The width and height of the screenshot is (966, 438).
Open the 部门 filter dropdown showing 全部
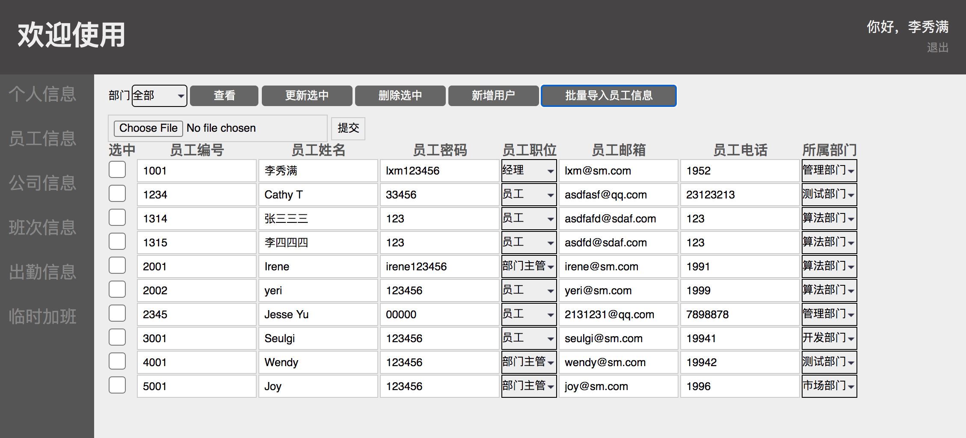click(159, 95)
